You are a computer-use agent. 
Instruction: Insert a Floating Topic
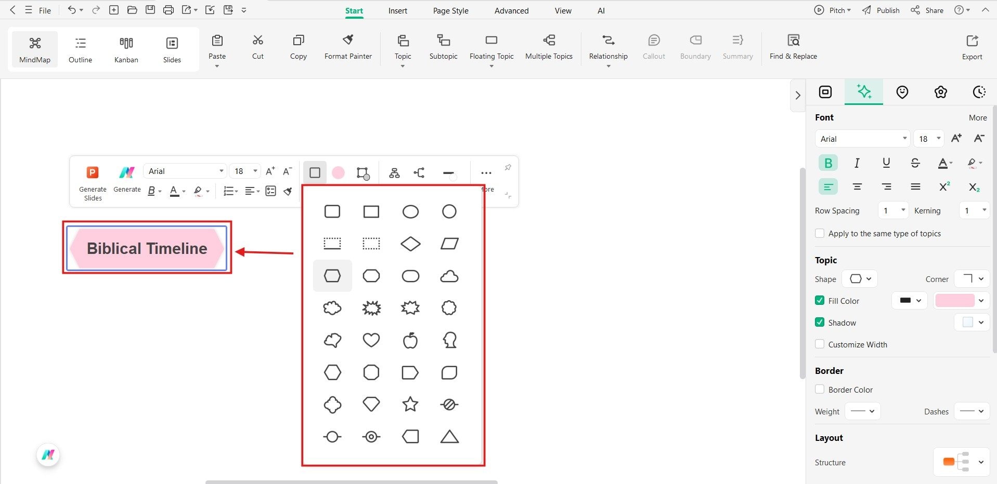coord(491,47)
